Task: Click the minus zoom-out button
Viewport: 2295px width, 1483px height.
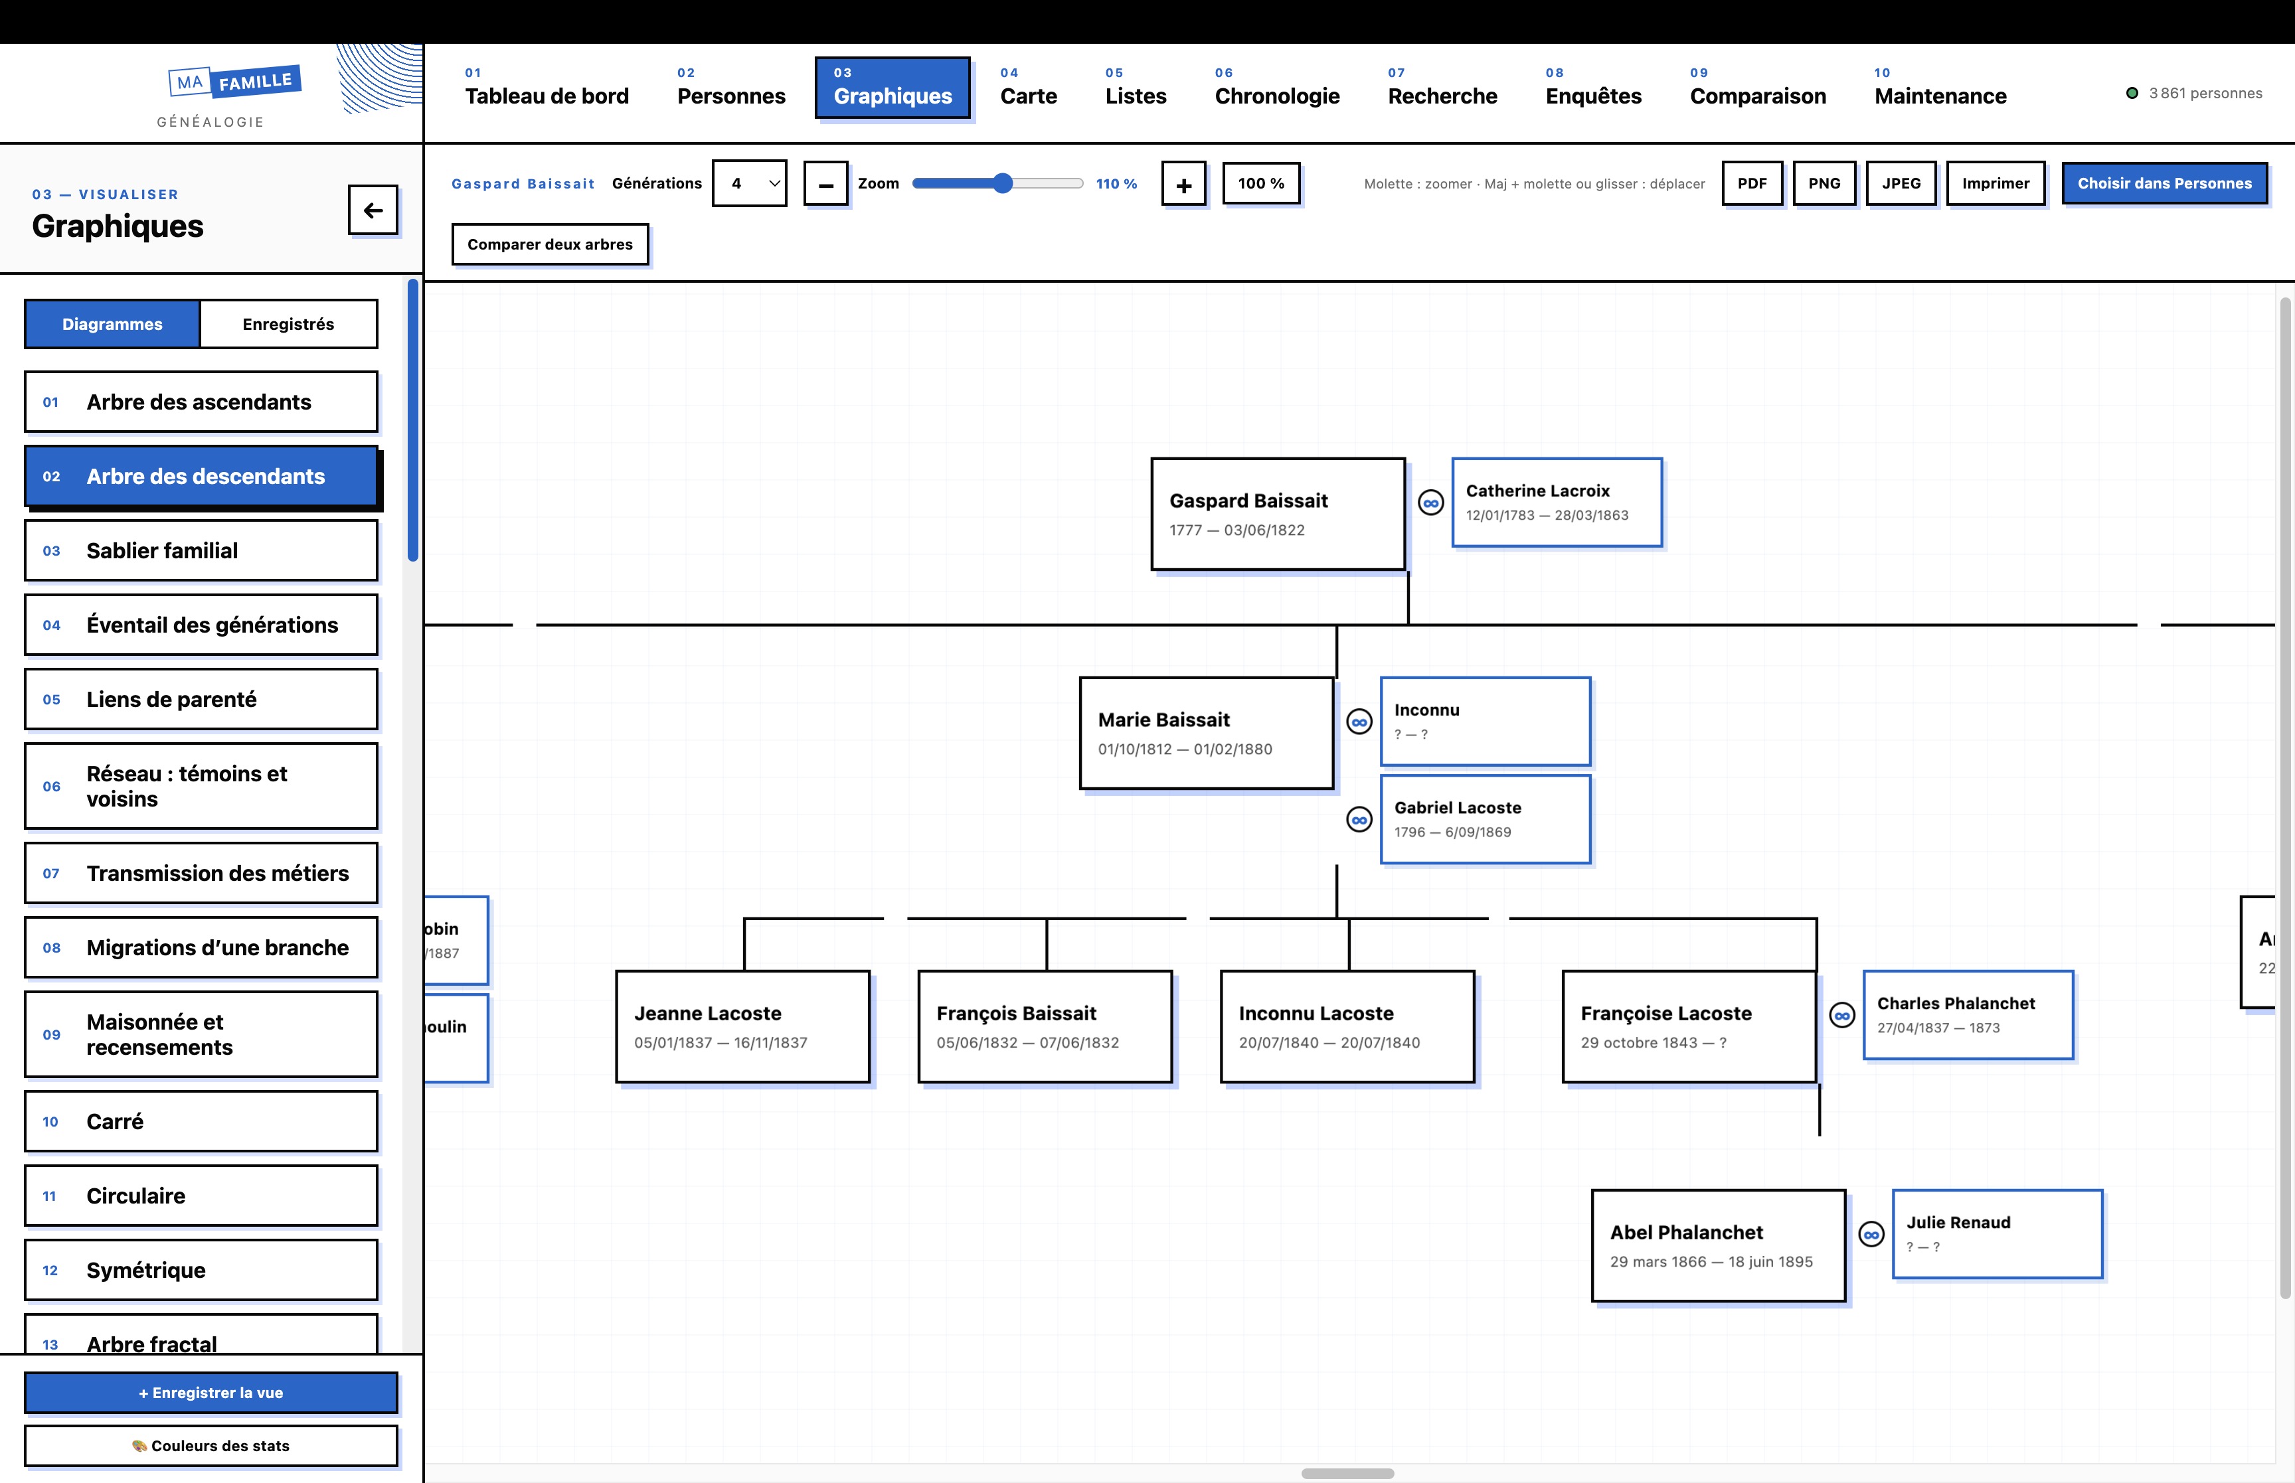Action: pyautogui.click(x=825, y=184)
